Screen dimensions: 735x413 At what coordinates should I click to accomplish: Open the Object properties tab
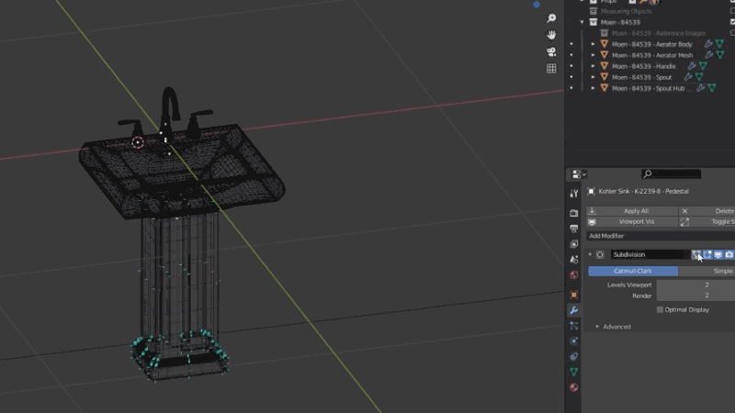573,295
